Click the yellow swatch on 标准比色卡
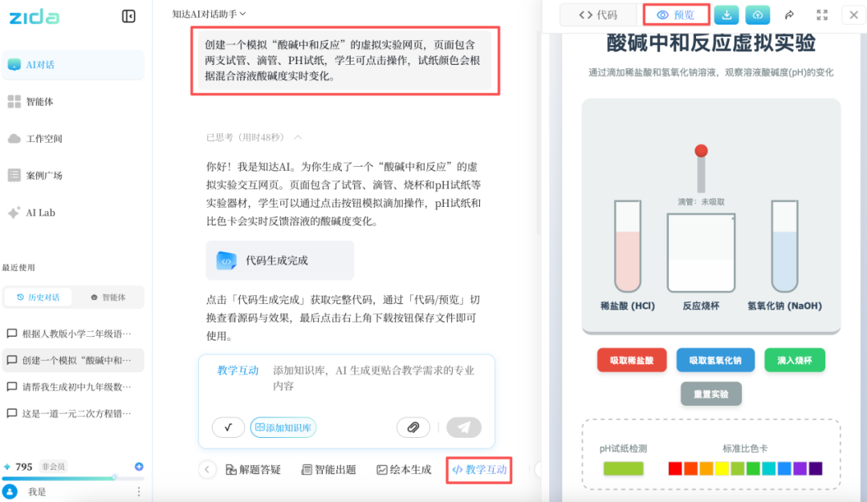 (722, 468)
